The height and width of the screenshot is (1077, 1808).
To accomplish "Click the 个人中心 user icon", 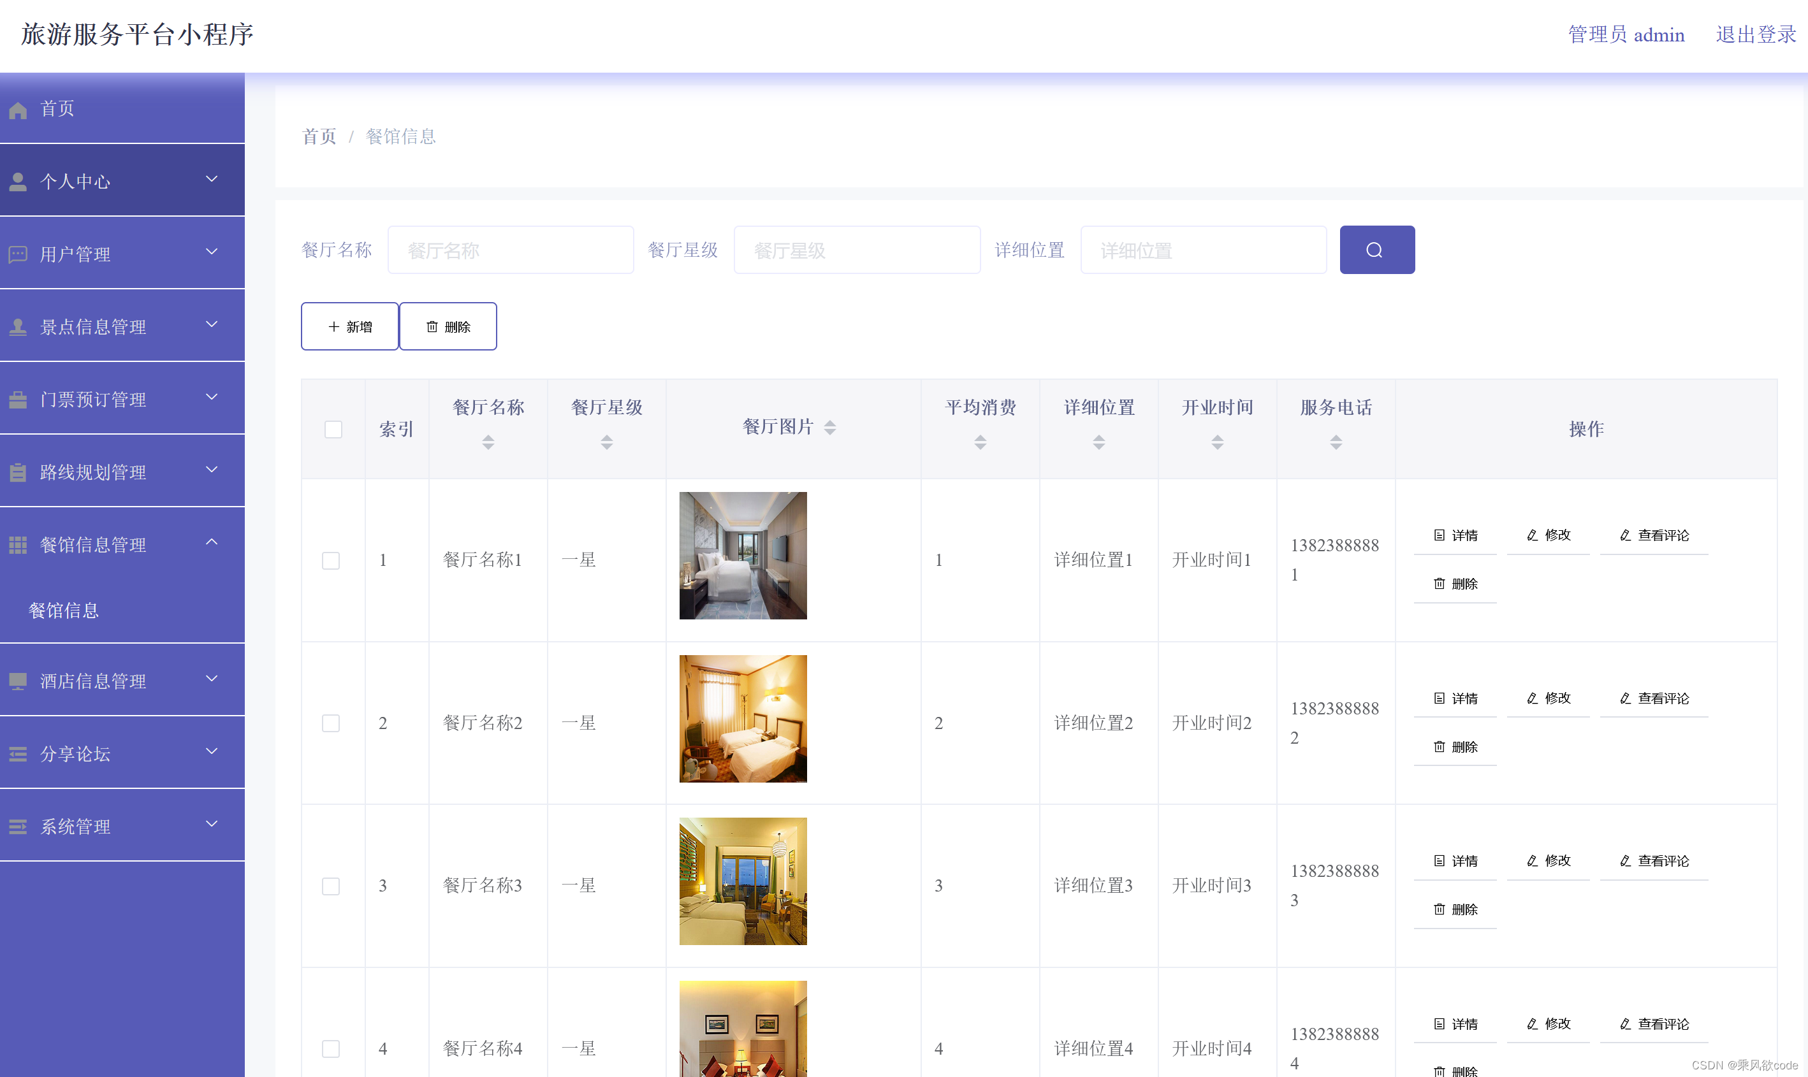I will coord(18,182).
